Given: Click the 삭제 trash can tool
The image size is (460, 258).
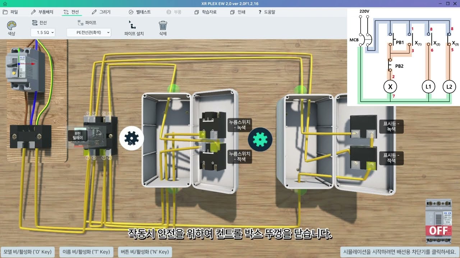Looking at the screenshot, I should pos(163,28).
